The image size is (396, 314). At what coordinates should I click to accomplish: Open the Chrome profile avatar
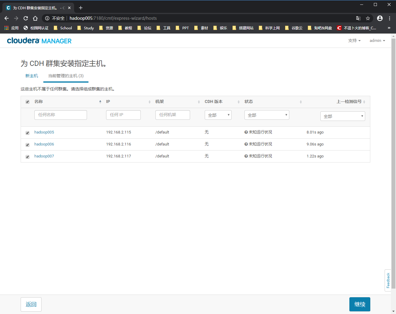click(x=380, y=18)
